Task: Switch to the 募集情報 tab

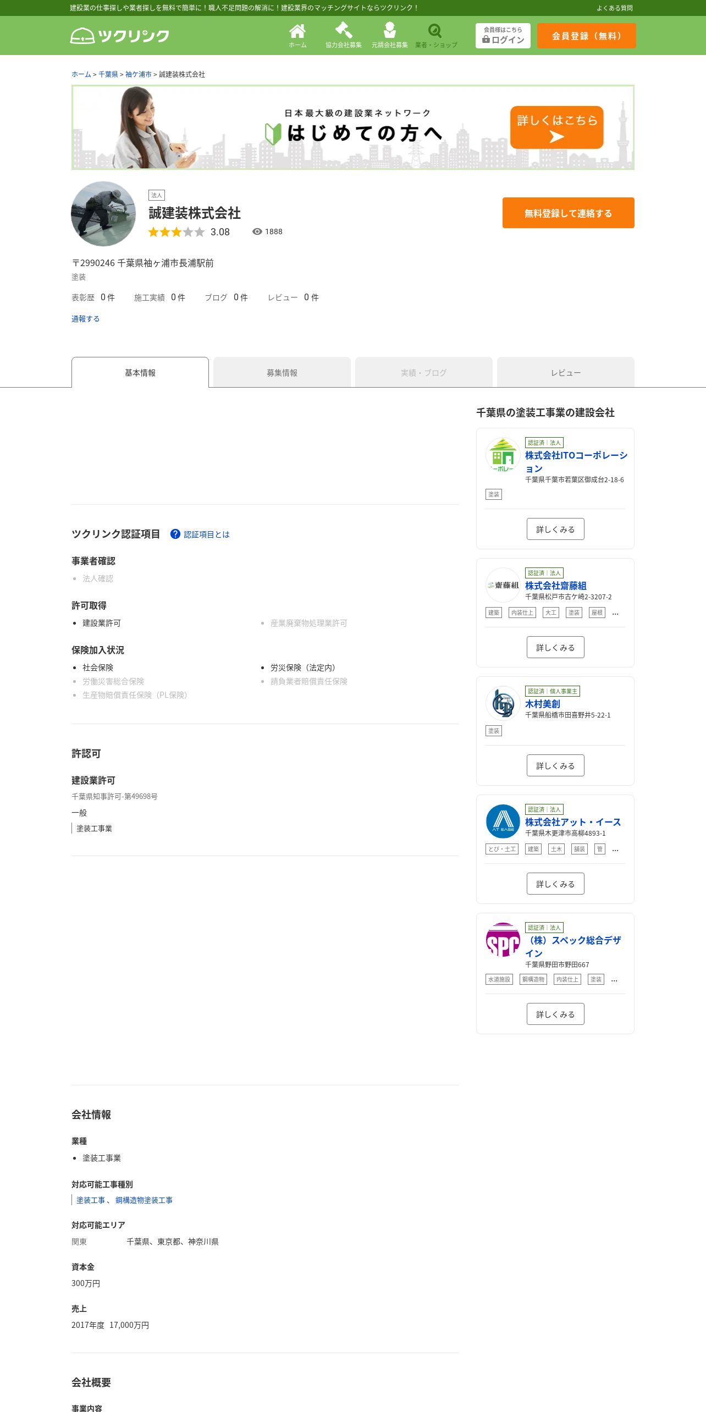Action: (x=282, y=372)
